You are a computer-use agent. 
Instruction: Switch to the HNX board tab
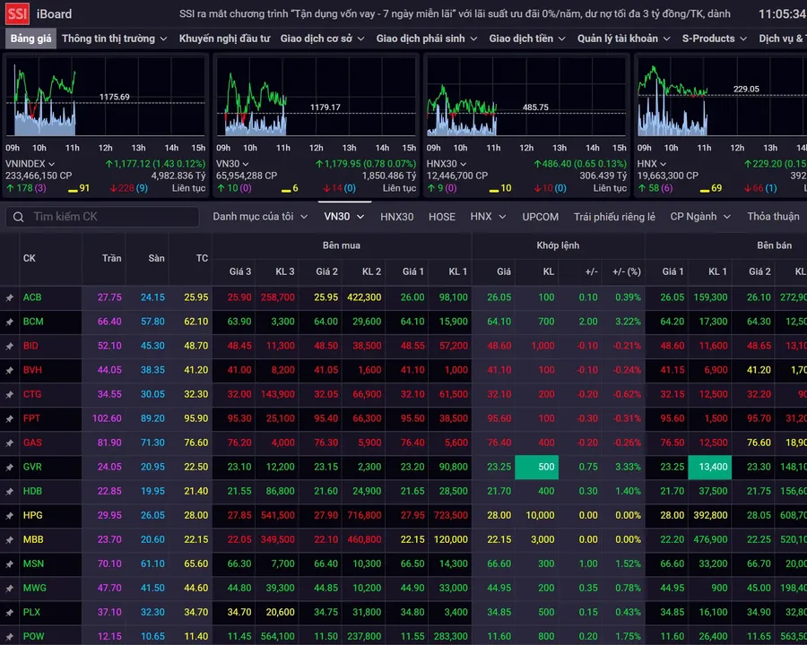tap(488, 217)
